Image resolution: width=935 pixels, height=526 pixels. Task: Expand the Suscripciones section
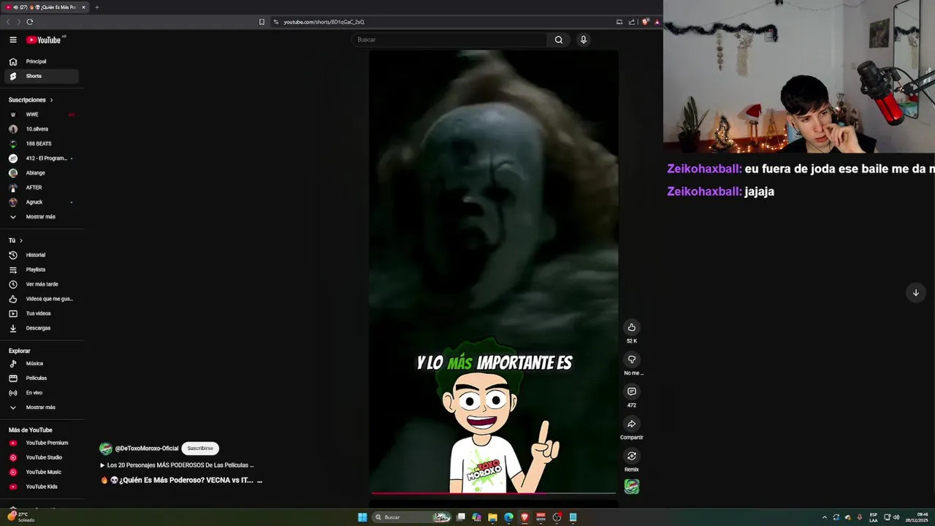pyautogui.click(x=31, y=100)
